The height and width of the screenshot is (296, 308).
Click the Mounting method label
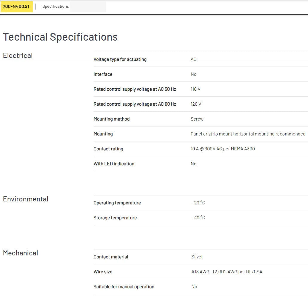pyautogui.click(x=112, y=119)
